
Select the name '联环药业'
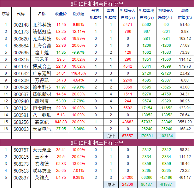coord(42,171)
